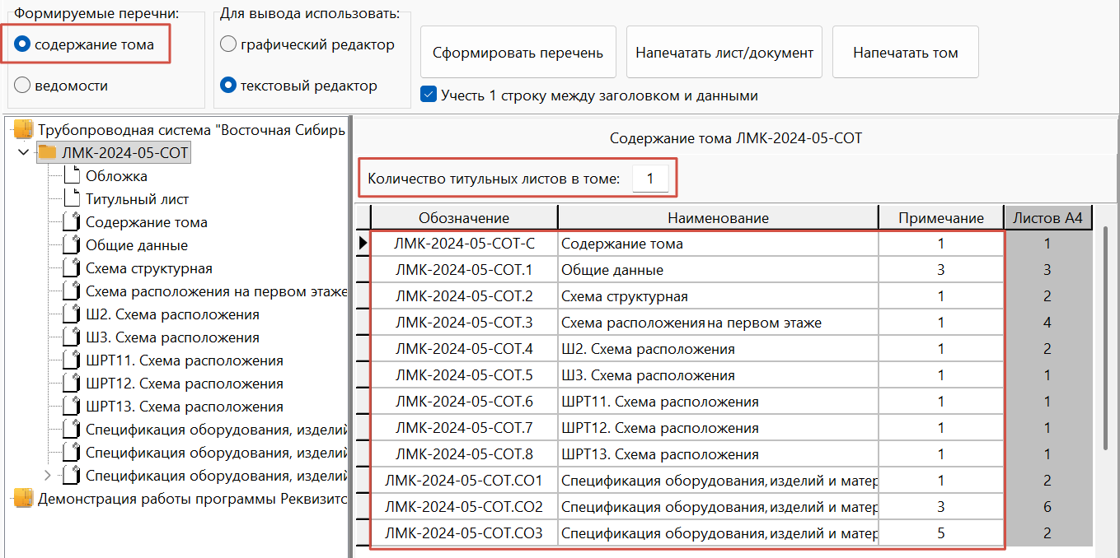Image resolution: width=1120 pixels, height=558 pixels.
Task: Click the Обложка document icon
Action: (x=72, y=175)
